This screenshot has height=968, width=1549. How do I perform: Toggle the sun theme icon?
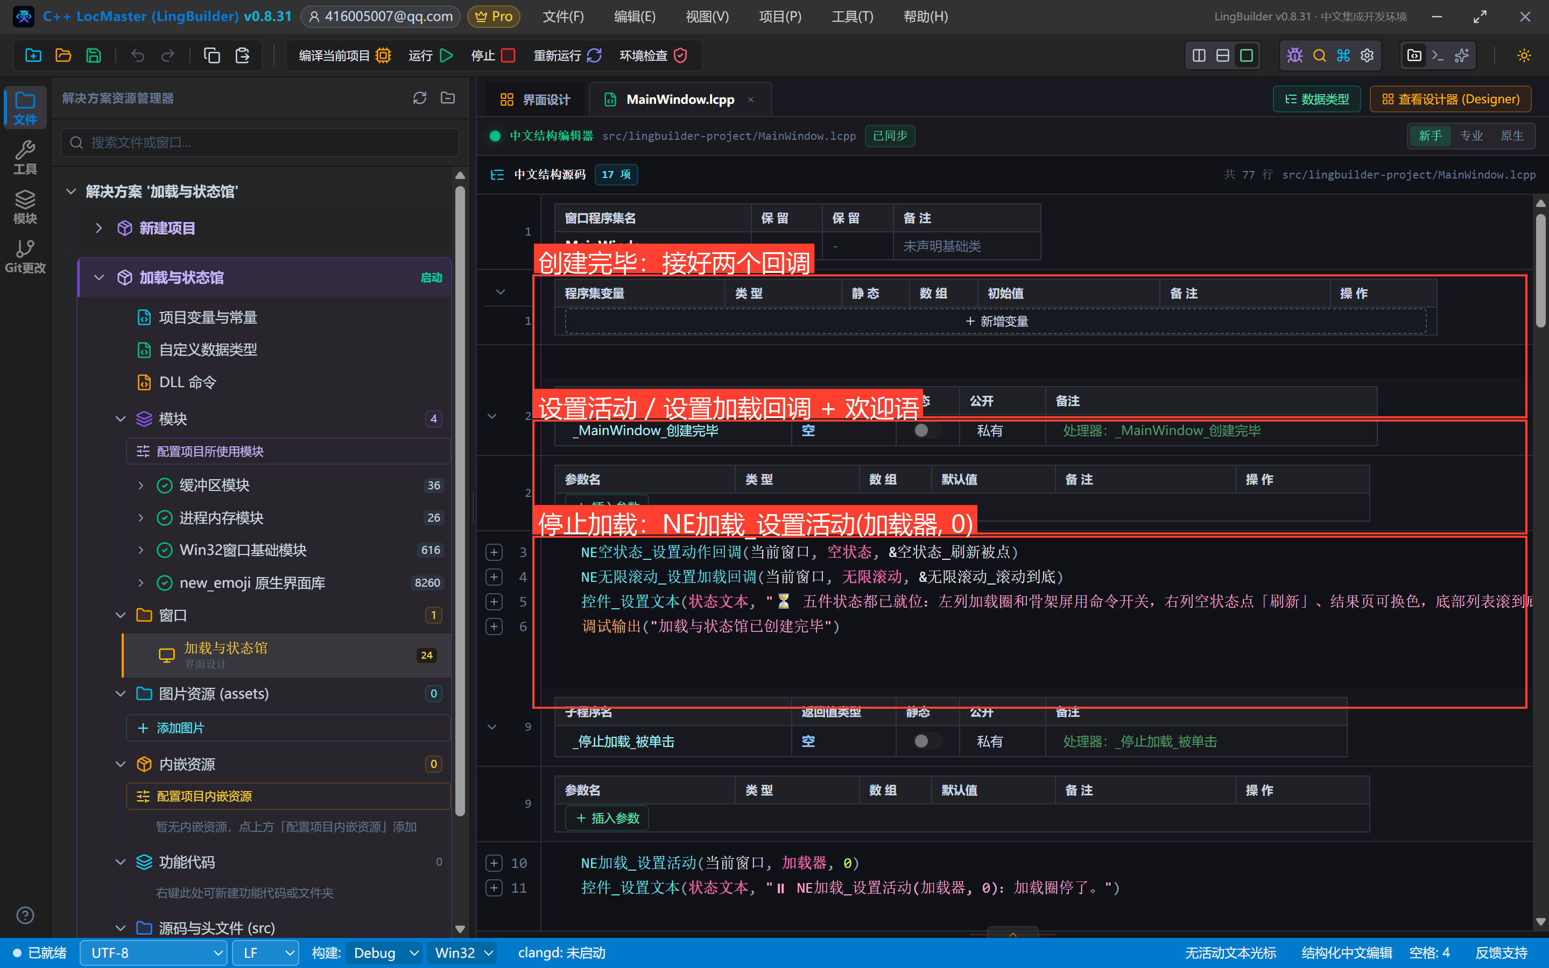tap(1524, 55)
